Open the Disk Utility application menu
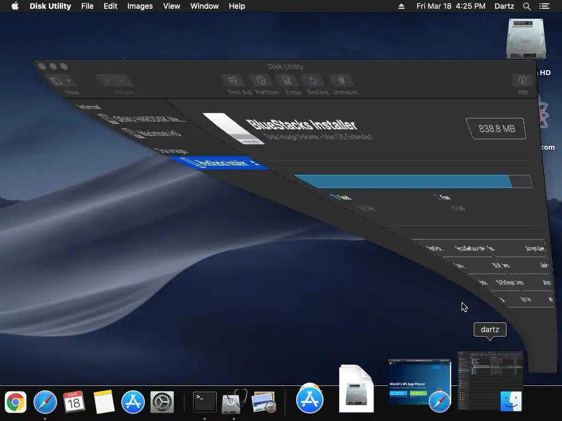This screenshot has width=562, height=421. 50,6
